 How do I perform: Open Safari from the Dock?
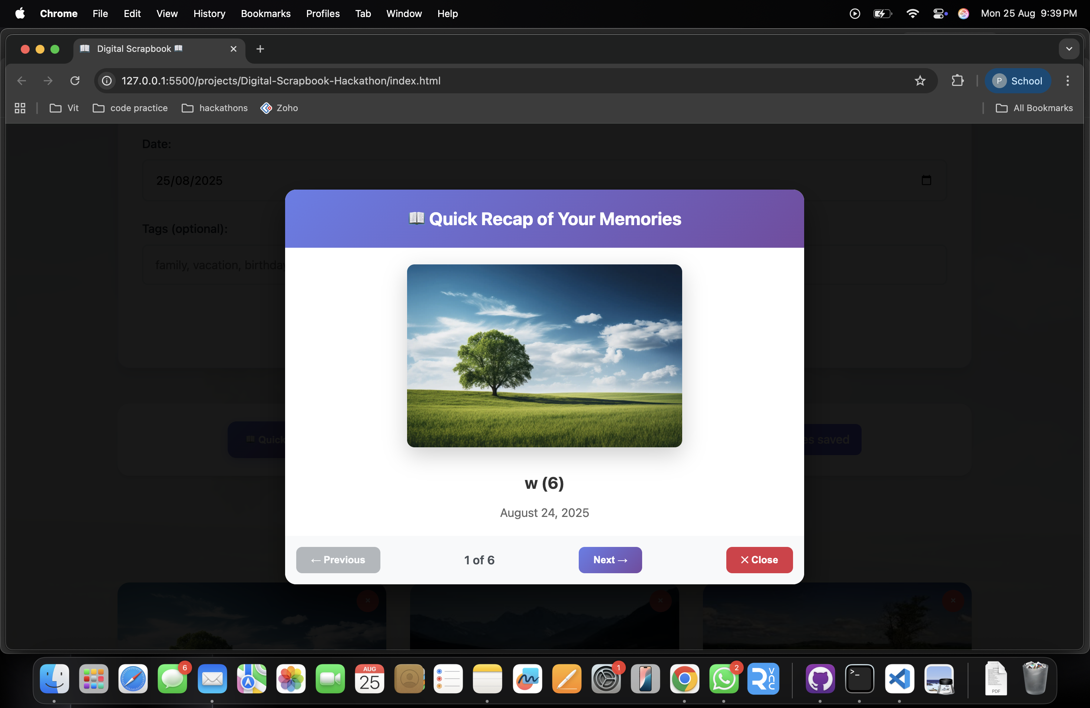[x=133, y=679]
